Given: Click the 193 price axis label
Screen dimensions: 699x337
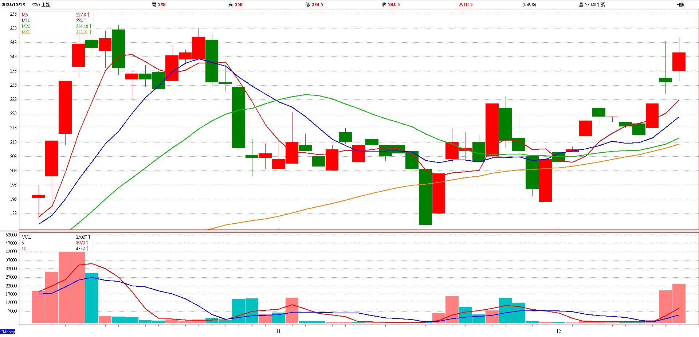Looking at the screenshot, I should pyautogui.click(x=13, y=199).
